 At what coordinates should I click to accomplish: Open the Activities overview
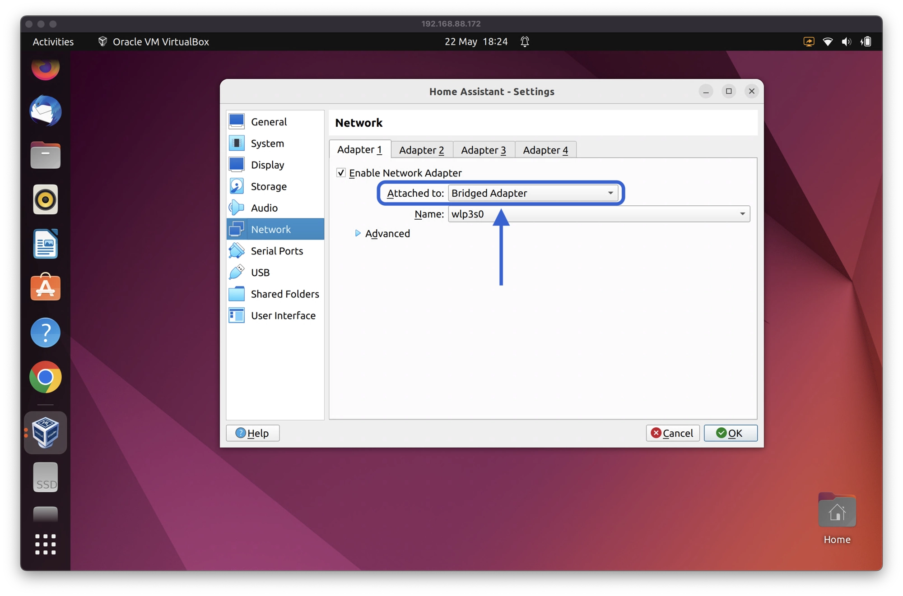click(53, 42)
